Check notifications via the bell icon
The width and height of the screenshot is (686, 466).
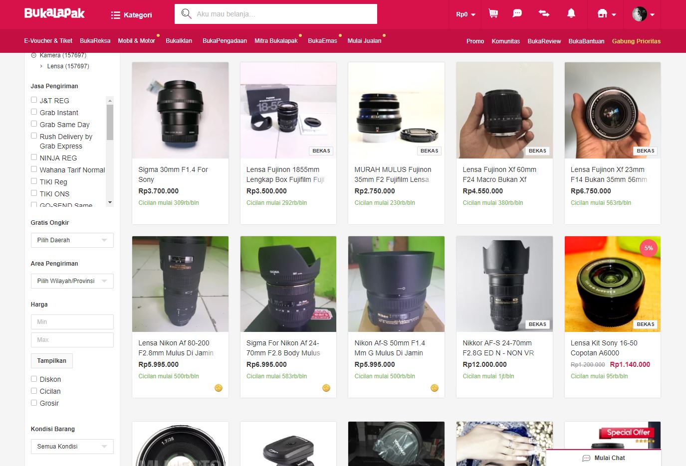point(571,13)
